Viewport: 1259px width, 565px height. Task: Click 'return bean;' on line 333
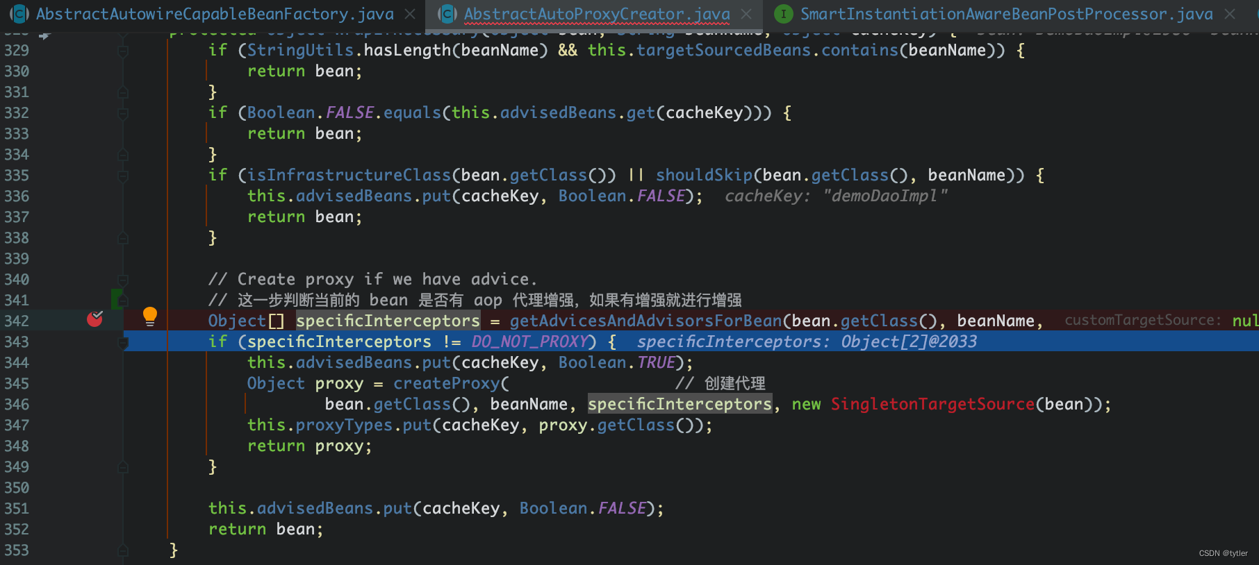coord(305,133)
